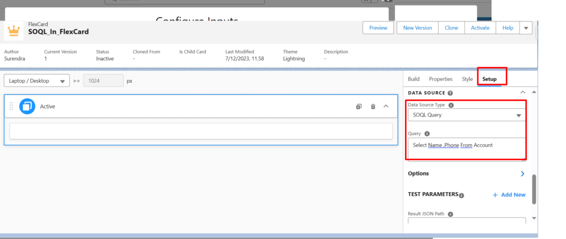Show Data Source Type info icon
Image resolution: width=566 pixels, height=239 pixels.
click(451, 105)
